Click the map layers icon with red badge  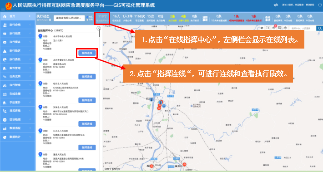click(x=274, y=28)
